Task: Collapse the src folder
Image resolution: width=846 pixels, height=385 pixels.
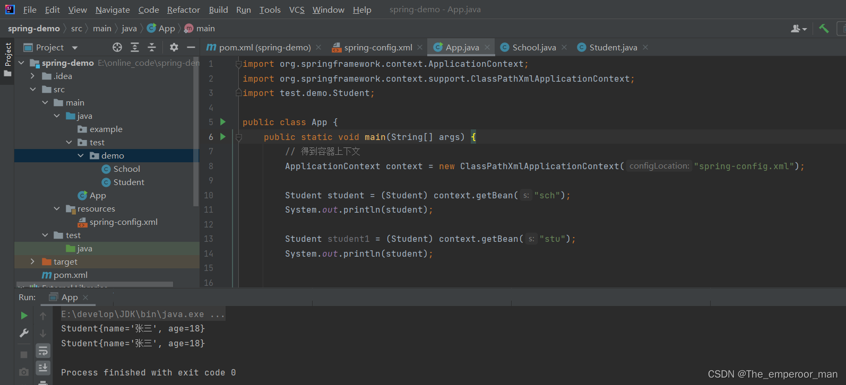Action: point(33,89)
